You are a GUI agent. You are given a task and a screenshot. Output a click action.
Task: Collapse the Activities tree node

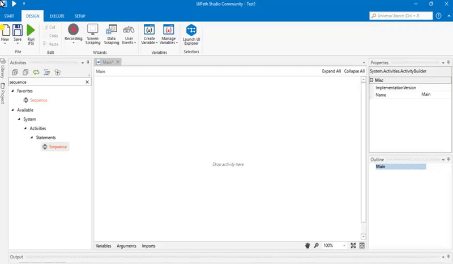tap(25, 128)
